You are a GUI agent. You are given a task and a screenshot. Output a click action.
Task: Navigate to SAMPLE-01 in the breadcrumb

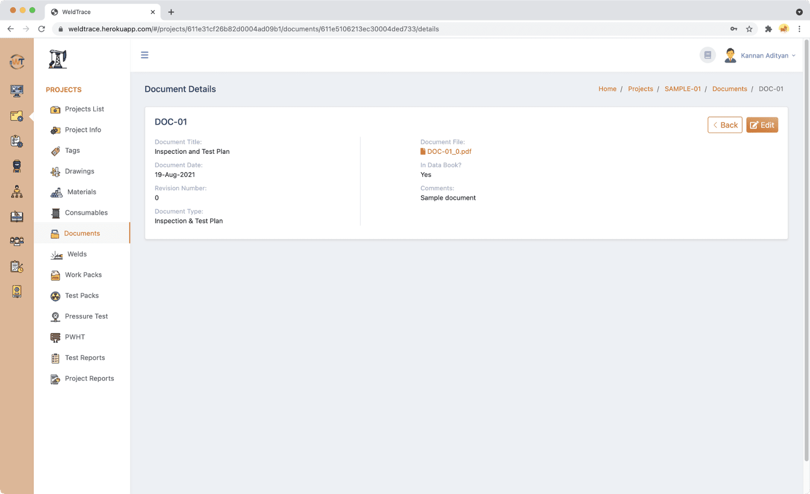pos(682,89)
